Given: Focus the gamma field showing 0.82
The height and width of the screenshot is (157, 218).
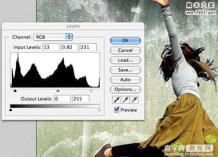Looking at the screenshot, I should coord(70,47).
